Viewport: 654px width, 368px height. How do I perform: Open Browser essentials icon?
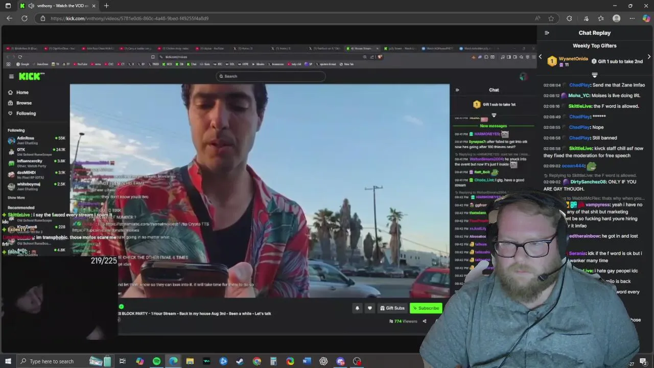click(x=585, y=18)
